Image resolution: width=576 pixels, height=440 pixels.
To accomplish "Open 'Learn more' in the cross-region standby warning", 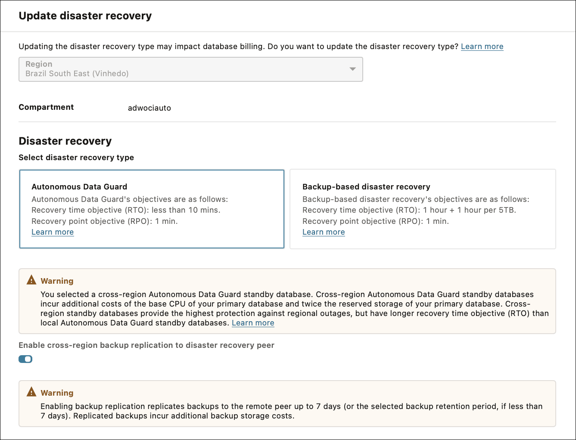I will [x=253, y=323].
